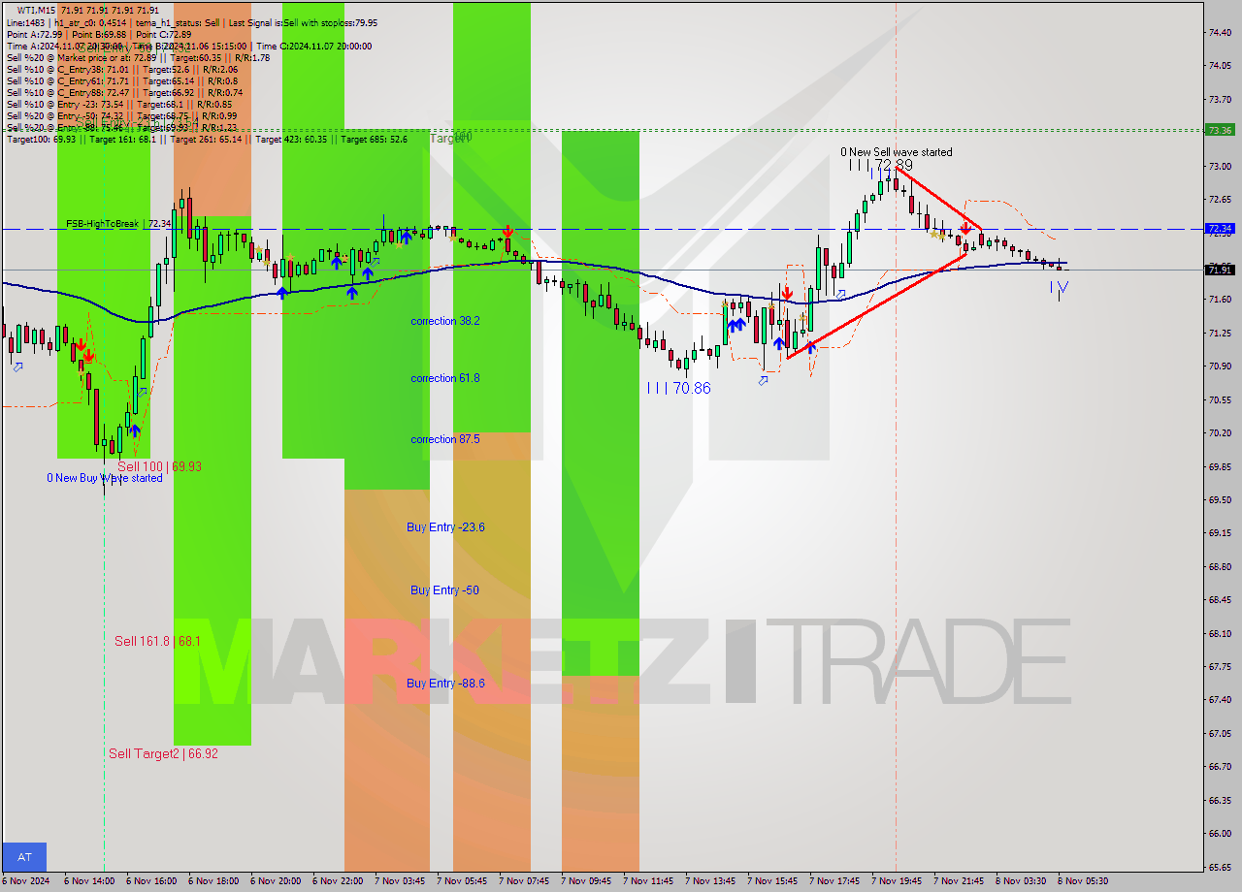Click the 'WTI,M15' symbol header text
Screen dimensions: 1242x892
pyautogui.click(x=38, y=10)
